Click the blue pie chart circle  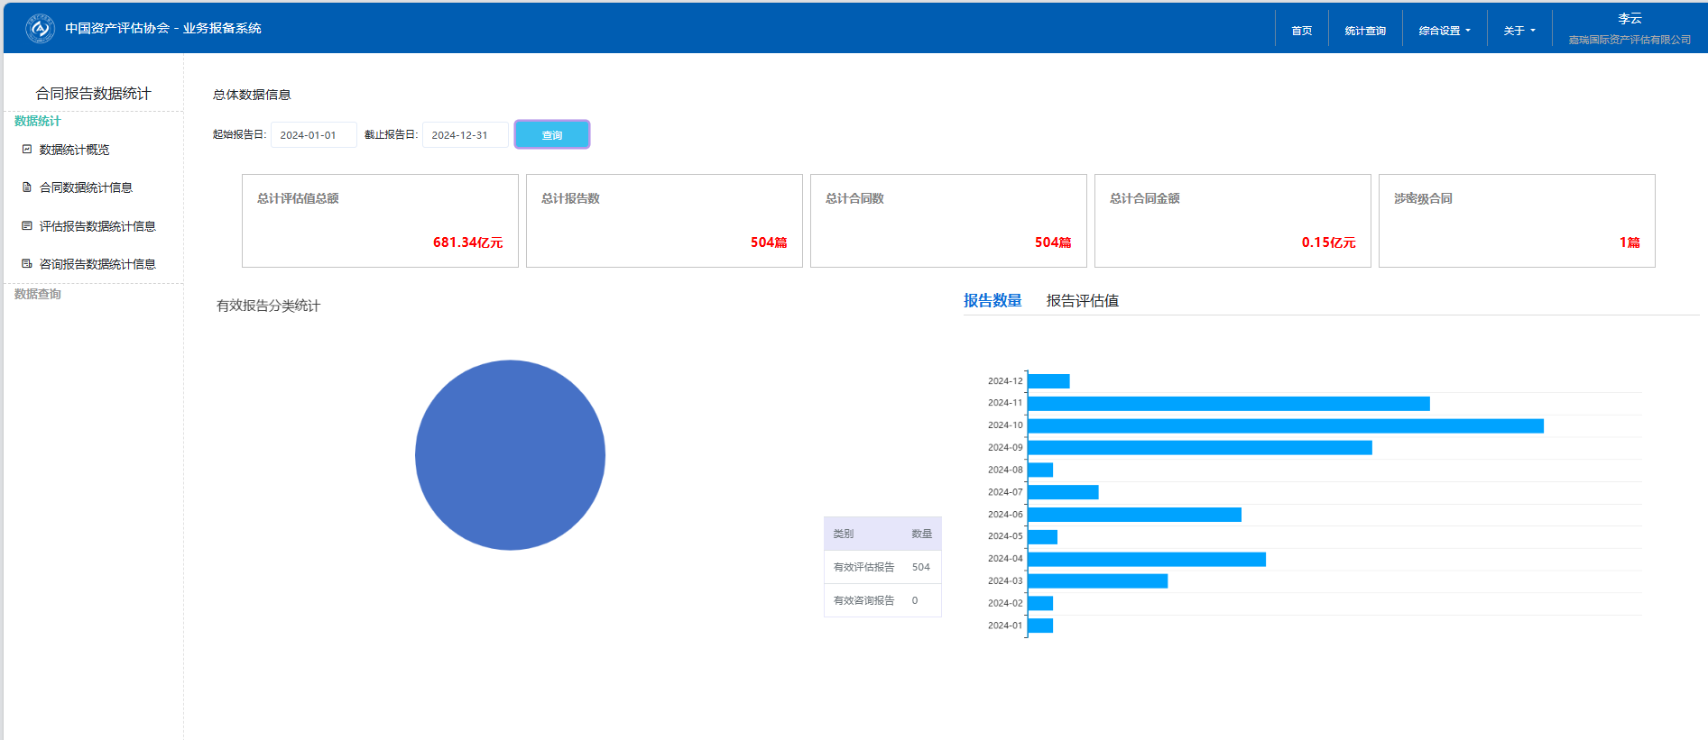click(x=510, y=455)
